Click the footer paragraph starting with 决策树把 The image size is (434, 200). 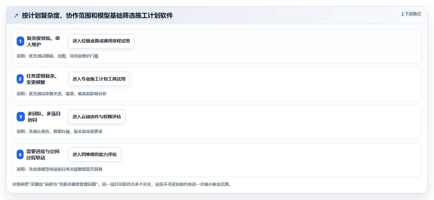click(x=122, y=184)
